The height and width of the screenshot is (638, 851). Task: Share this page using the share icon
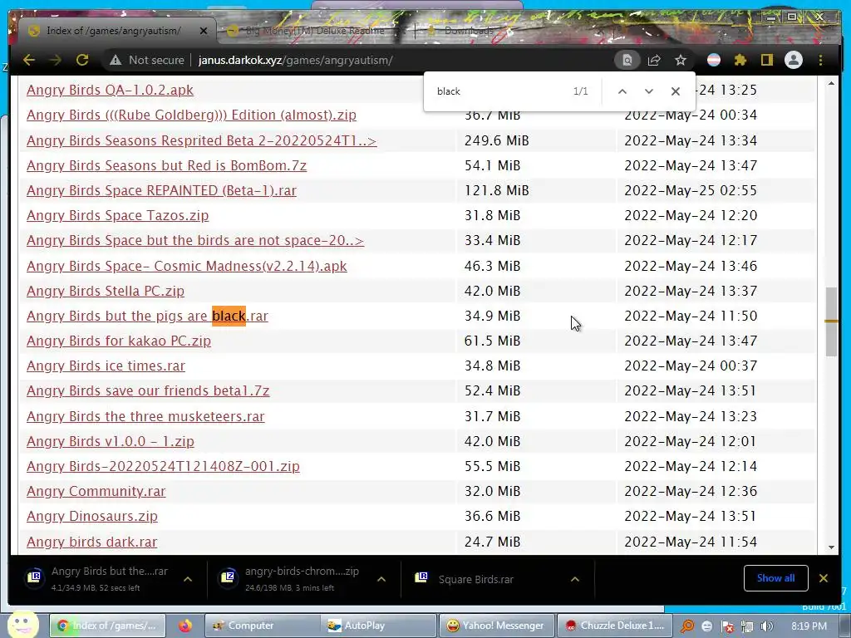click(x=654, y=60)
